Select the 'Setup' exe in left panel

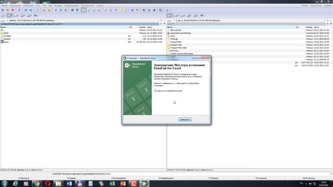(x=6, y=42)
